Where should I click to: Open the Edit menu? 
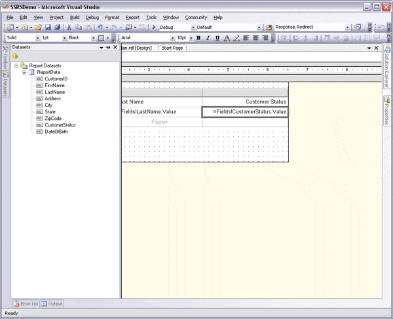click(24, 17)
